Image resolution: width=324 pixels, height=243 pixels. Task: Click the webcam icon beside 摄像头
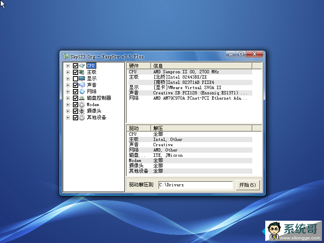pos(82,111)
